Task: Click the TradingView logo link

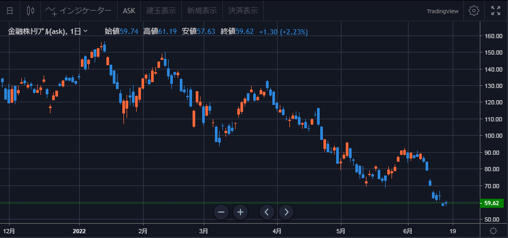Action: click(443, 11)
